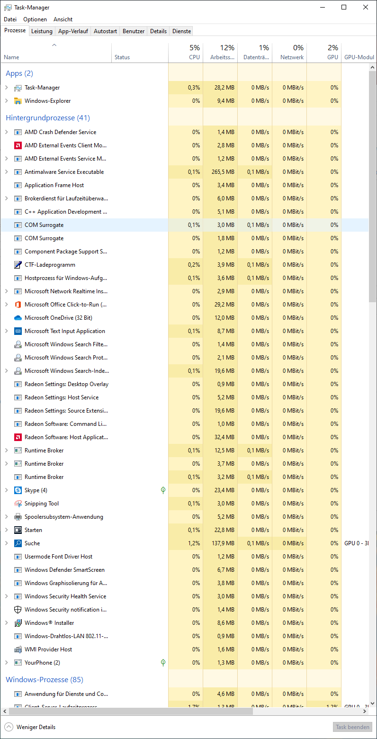Click the Antimalware Service Executable icon
The height and width of the screenshot is (739, 377).
point(18,172)
